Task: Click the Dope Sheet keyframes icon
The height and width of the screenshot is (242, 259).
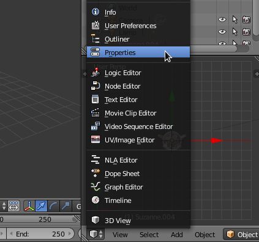Action: click(x=96, y=173)
